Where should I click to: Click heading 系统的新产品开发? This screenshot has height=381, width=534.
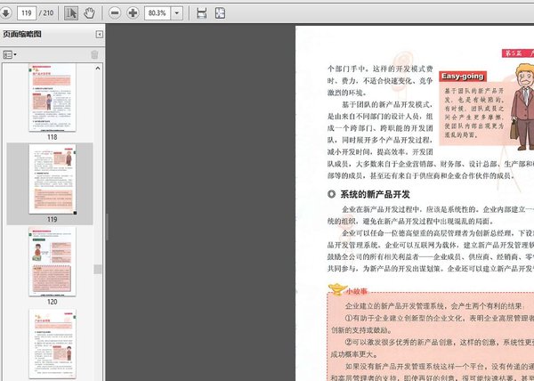[375, 194]
